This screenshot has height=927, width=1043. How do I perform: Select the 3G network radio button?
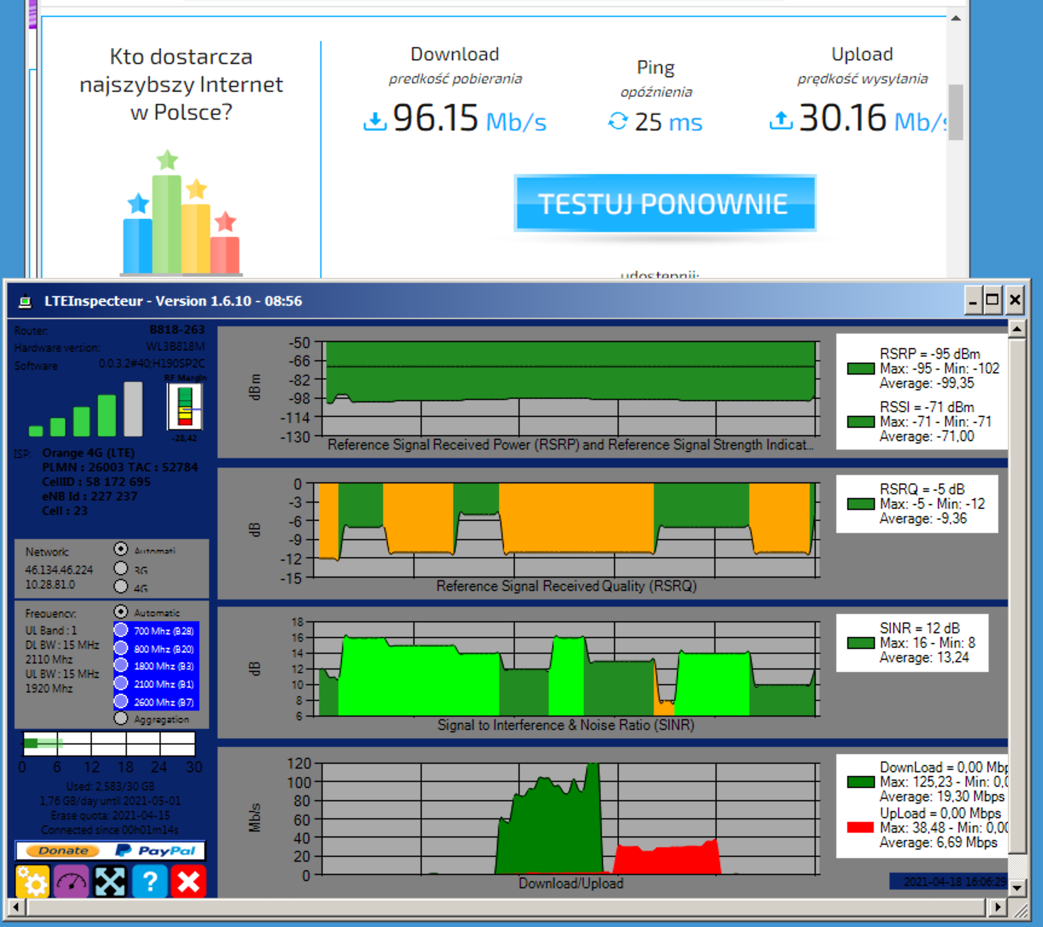tap(121, 569)
